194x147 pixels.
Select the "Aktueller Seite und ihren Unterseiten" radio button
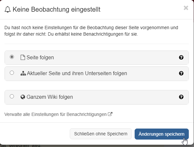(12, 73)
